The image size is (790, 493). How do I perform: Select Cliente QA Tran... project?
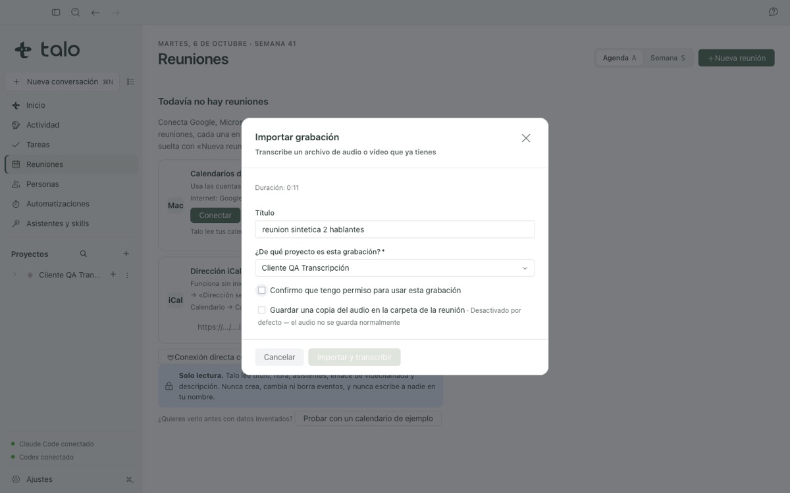(x=69, y=275)
